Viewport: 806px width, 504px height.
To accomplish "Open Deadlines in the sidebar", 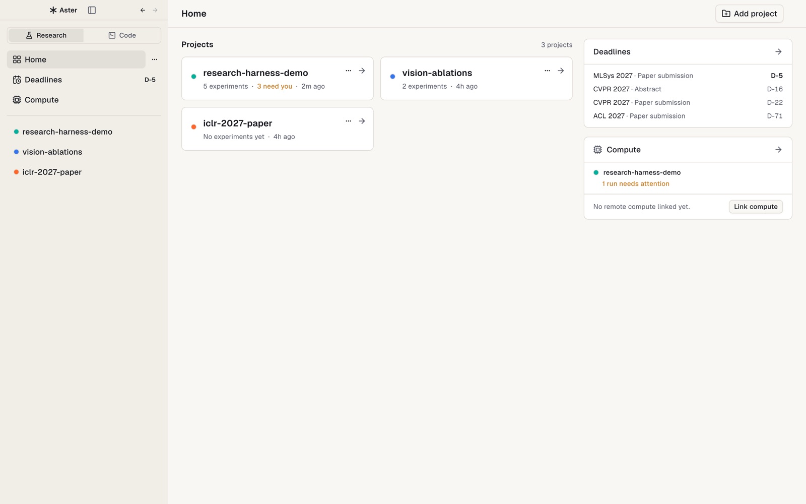I will point(84,80).
